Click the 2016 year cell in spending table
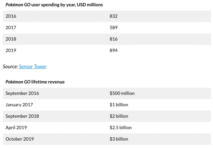Viewport: 213px width, 148px height. pos(11,16)
